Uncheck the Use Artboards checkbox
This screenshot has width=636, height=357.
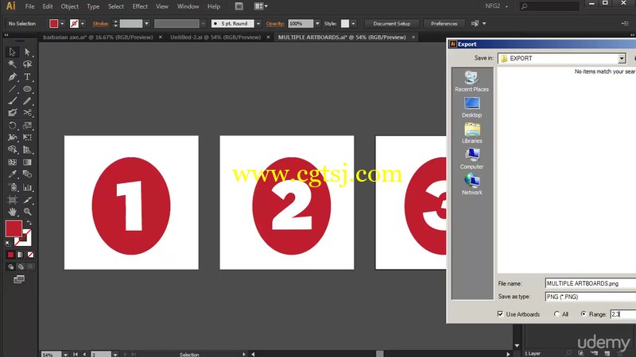[x=500, y=314]
